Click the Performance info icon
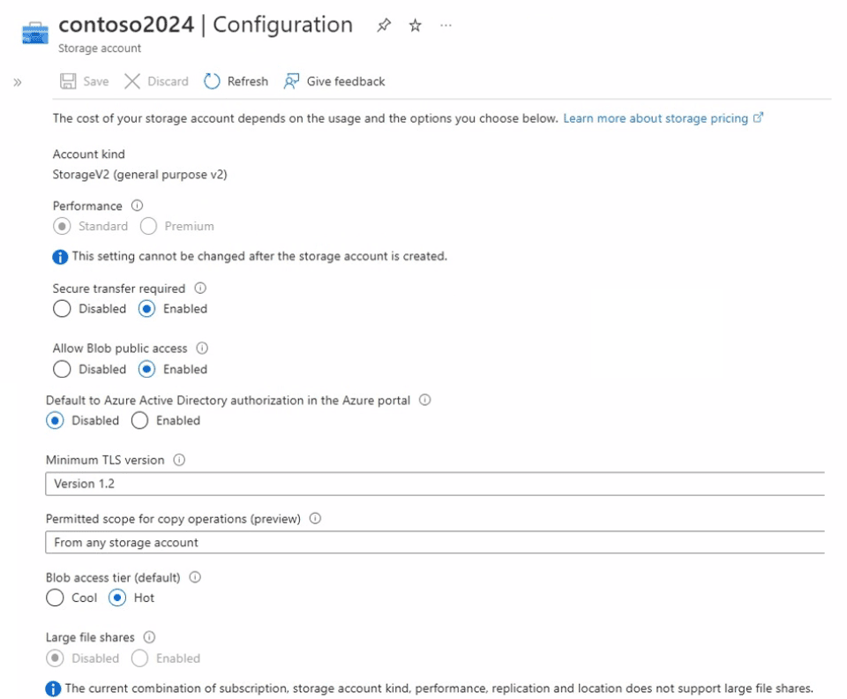This screenshot has width=847, height=699. 137,206
